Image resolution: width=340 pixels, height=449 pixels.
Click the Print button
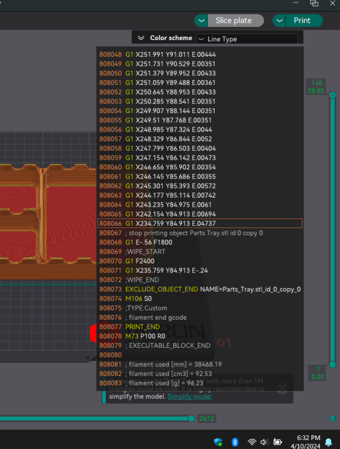pos(304,20)
